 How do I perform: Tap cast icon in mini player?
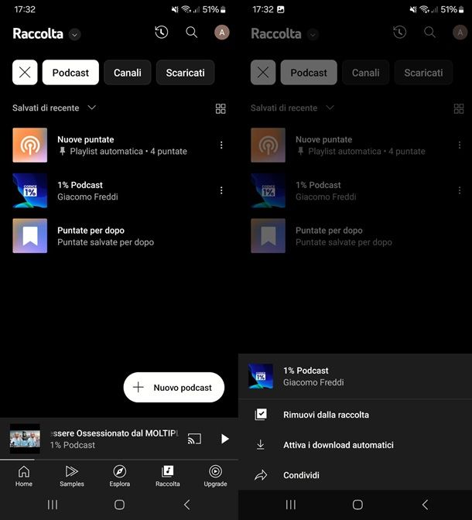pos(194,439)
